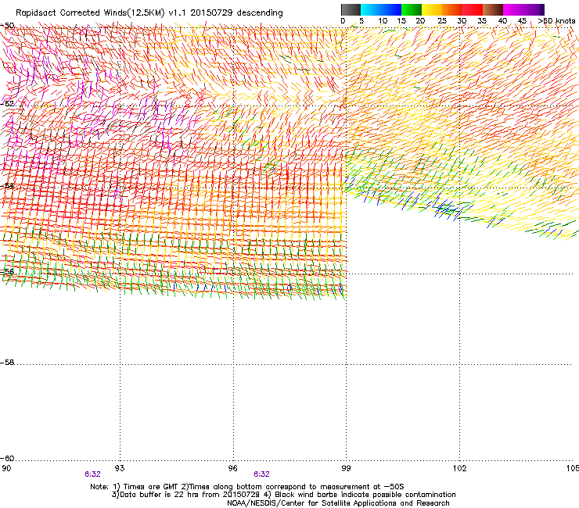The height and width of the screenshot is (508, 579).
Task: Click the longitude label 99
Action: coord(346,468)
